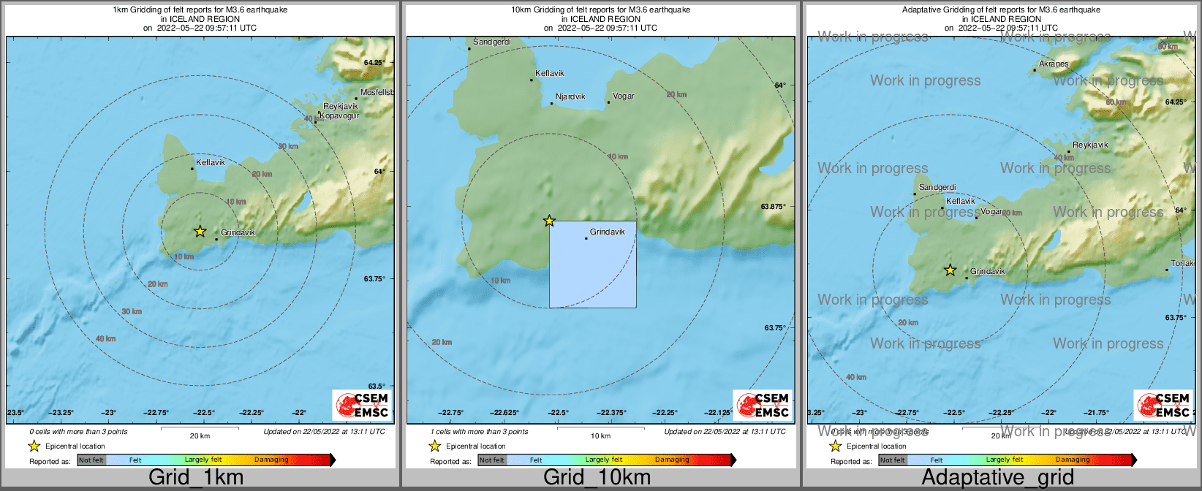
Task: Click the 'Updated on 22/05/2022' text under Grid_10km map
Action: pos(725,432)
